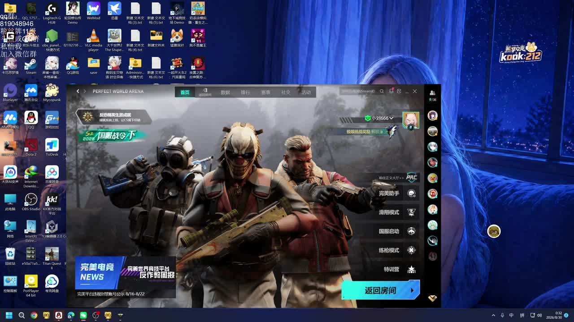Read the 完美平台违规封禁账号公示 news link
Viewport: 574px width, 322px height.
111,294
